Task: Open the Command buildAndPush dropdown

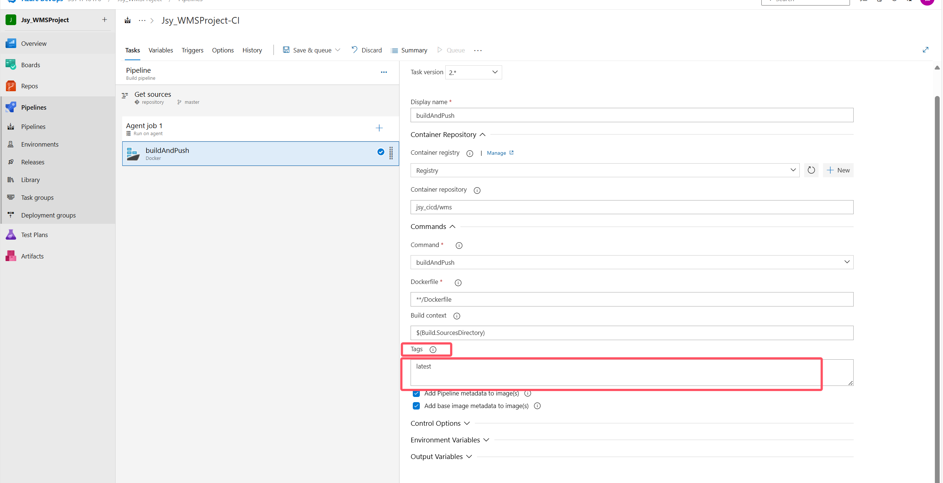Action: (631, 262)
